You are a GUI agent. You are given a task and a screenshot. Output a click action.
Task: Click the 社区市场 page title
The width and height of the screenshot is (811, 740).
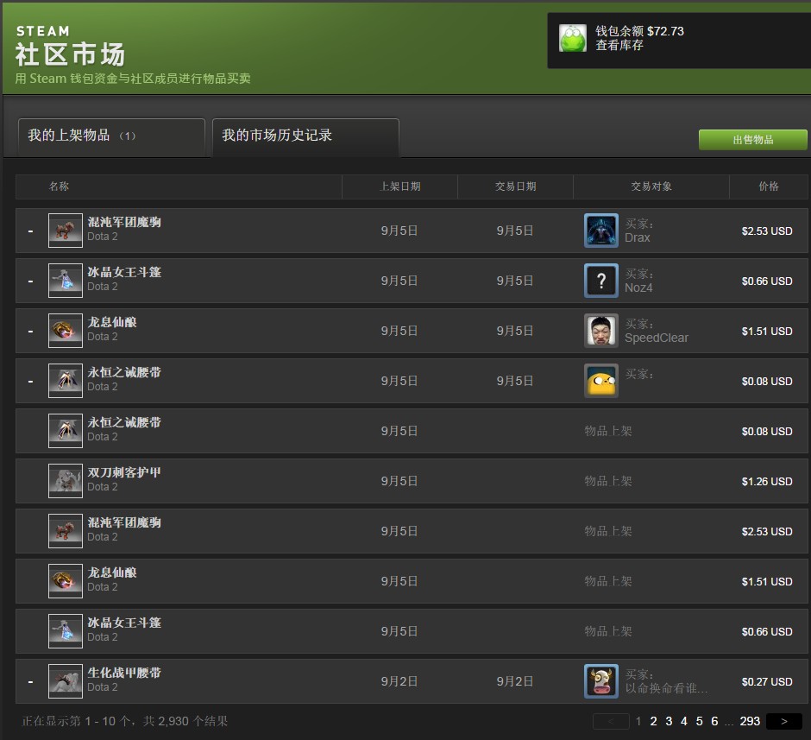click(x=70, y=54)
